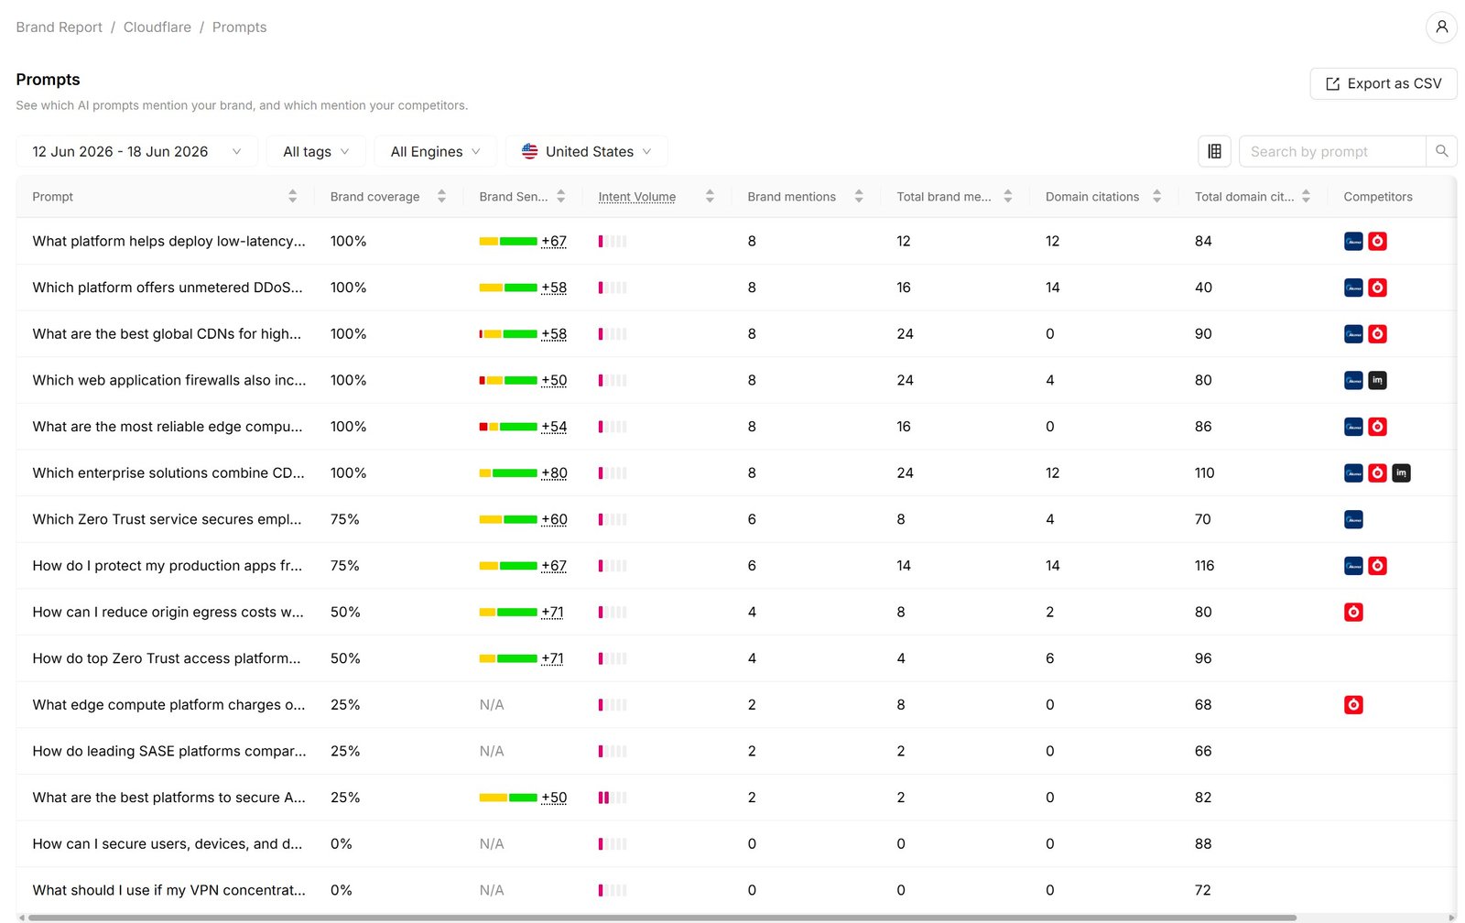Focus the Search by prompt field
The width and height of the screenshot is (1465, 923).
1332,151
